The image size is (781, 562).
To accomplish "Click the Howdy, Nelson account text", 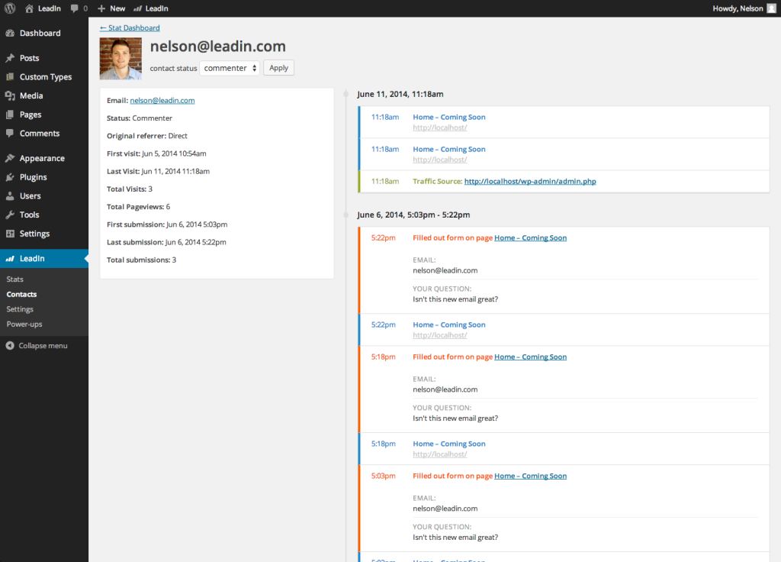I will pyautogui.click(x=738, y=8).
